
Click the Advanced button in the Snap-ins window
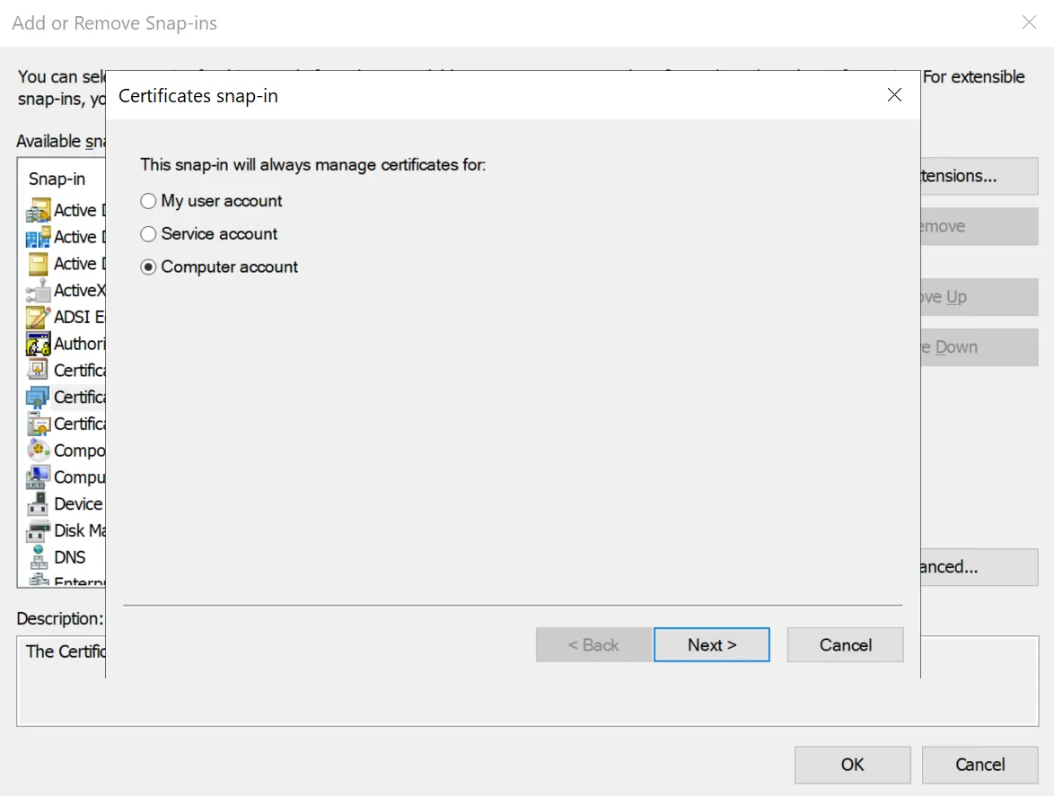point(979,567)
